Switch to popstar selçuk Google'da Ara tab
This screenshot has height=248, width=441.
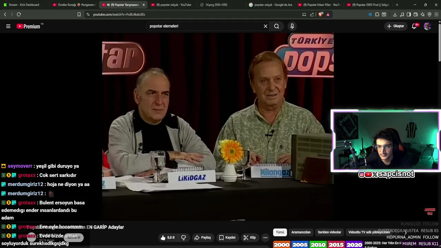coord(270,5)
